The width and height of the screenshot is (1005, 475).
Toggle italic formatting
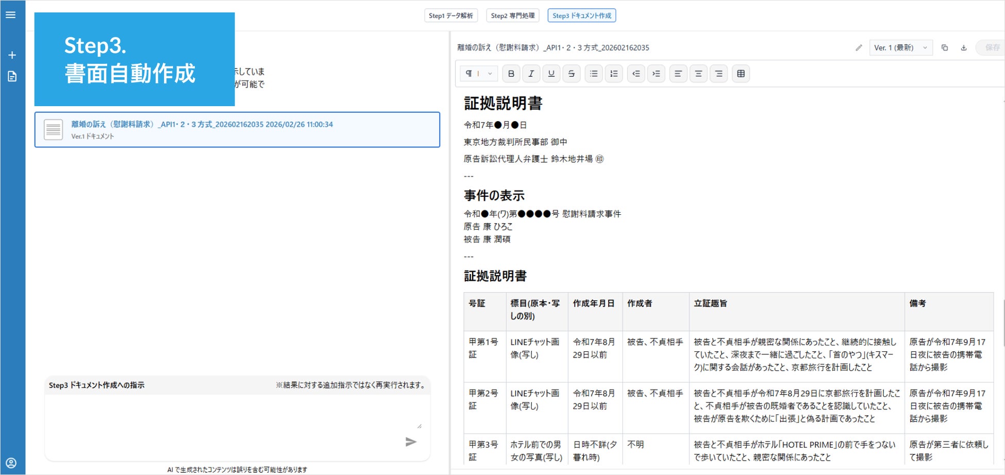pyautogui.click(x=531, y=74)
